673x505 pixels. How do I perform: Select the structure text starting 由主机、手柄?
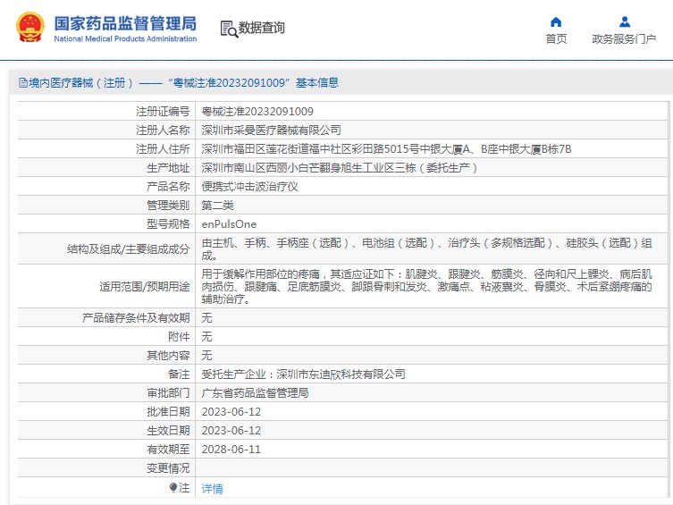click(x=427, y=248)
